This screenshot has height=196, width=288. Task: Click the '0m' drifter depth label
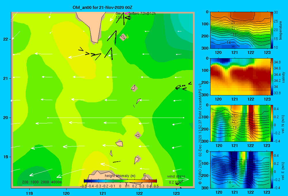[118, 14]
